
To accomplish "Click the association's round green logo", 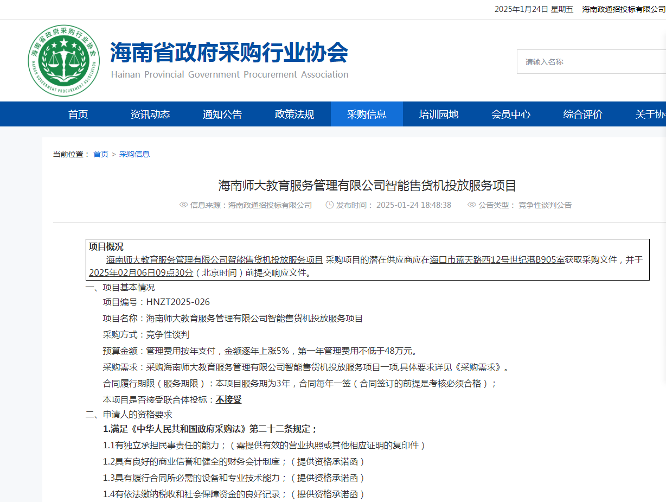I will (x=64, y=60).
